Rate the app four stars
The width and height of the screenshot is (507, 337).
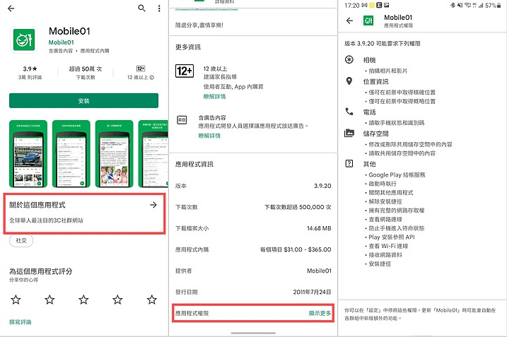click(117, 300)
